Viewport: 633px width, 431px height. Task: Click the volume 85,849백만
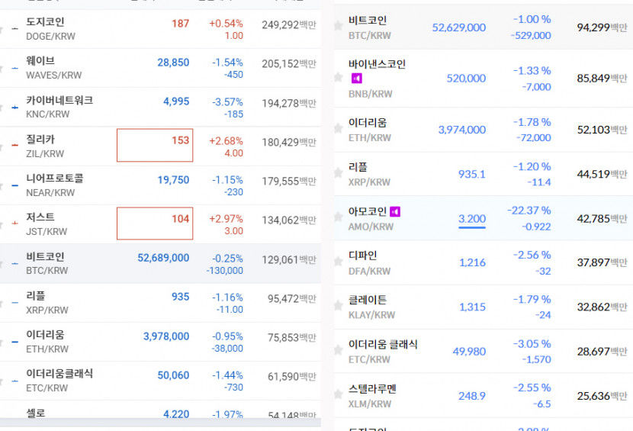(x=602, y=79)
